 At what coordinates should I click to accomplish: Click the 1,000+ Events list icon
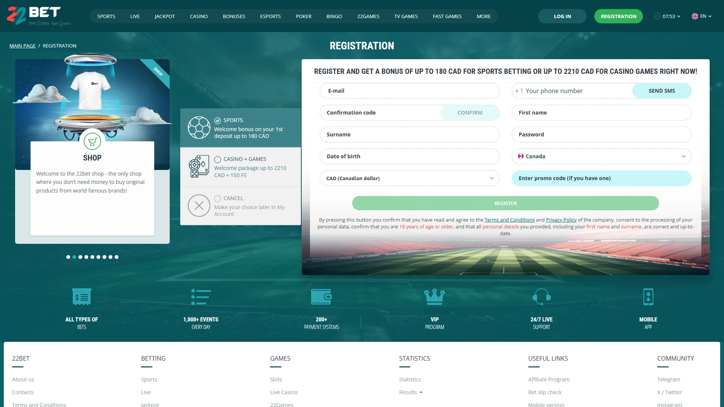click(201, 297)
